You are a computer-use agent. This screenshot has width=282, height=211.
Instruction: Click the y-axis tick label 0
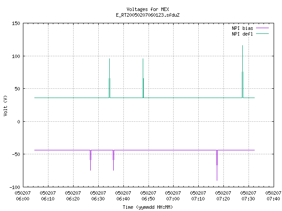coord(19,122)
